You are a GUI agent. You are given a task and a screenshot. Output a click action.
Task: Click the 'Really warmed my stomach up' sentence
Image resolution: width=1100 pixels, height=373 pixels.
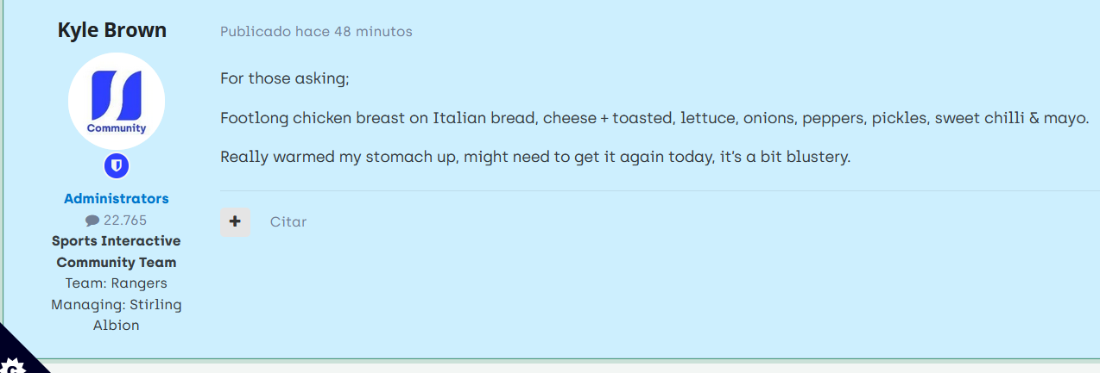[534, 157]
